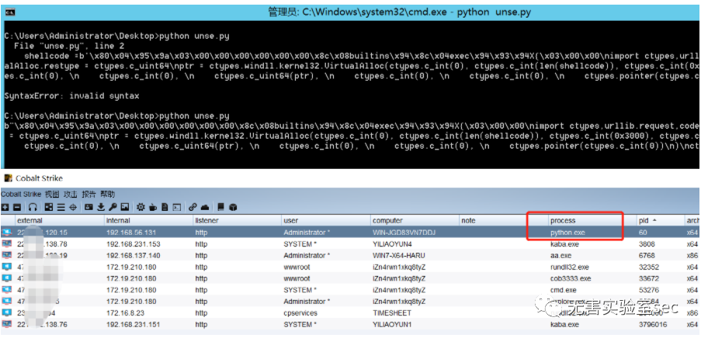Select internal IP 192.168.231.153 cell
701x338 pixels.
pos(134,244)
